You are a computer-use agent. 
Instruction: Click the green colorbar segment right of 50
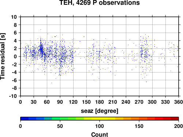click(x=64, y=119)
